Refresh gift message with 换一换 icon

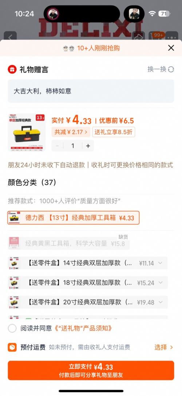(x=171, y=69)
